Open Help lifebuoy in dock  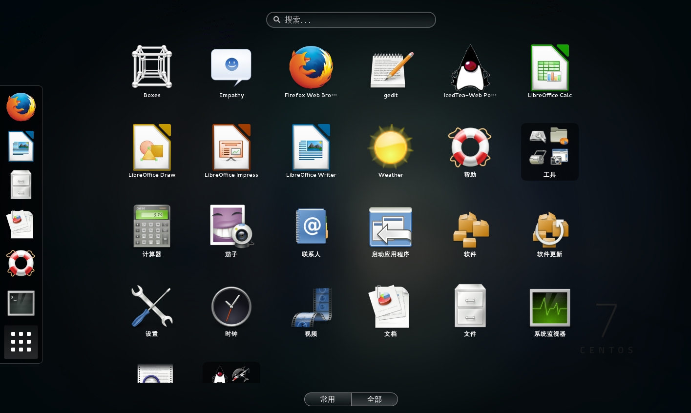(x=21, y=263)
